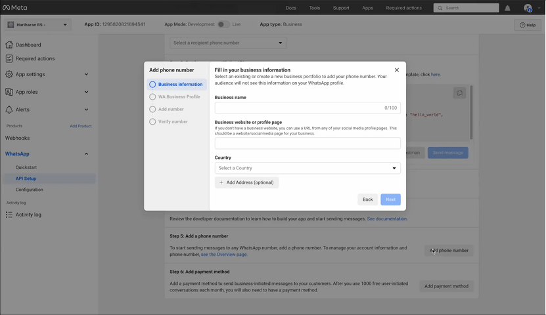Open Webhooks in sidebar
546x315 pixels.
[17, 138]
